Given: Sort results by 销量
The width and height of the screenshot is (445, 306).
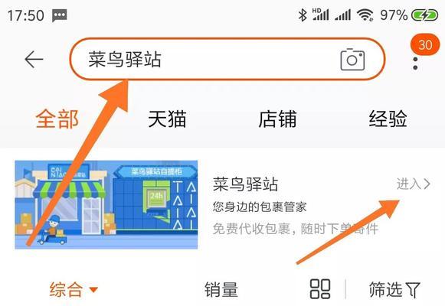Looking at the screenshot, I should coord(221,290).
